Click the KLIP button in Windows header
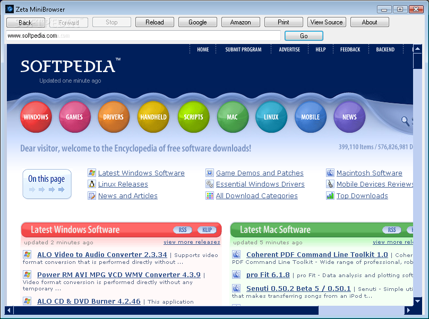Viewport: 429px width, 319px height. point(207,230)
